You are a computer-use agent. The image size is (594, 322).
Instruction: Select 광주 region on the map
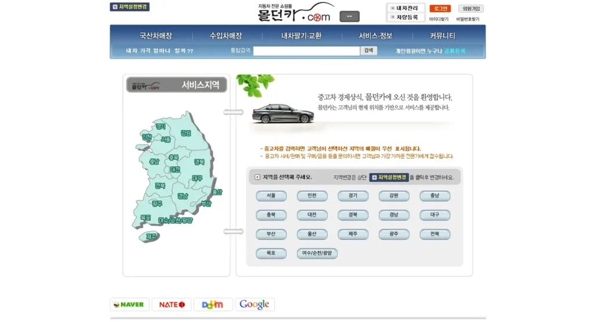(x=157, y=204)
